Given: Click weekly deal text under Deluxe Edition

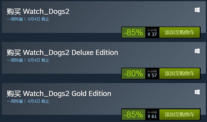Looking at the screenshot, I should (x=28, y=60).
